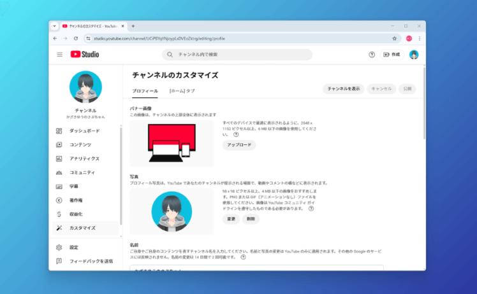Open the help question mark icon in header
Screen dimensions: 477x294
point(372,55)
